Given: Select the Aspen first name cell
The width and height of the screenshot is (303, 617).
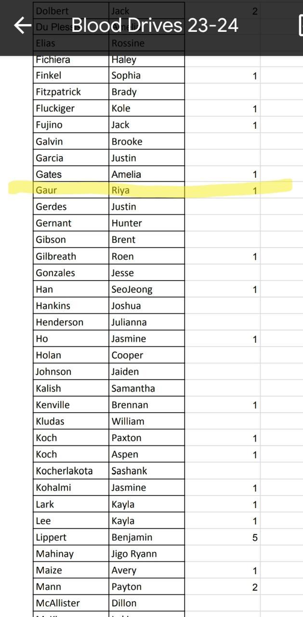Looking at the screenshot, I should click(x=146, y=455).
